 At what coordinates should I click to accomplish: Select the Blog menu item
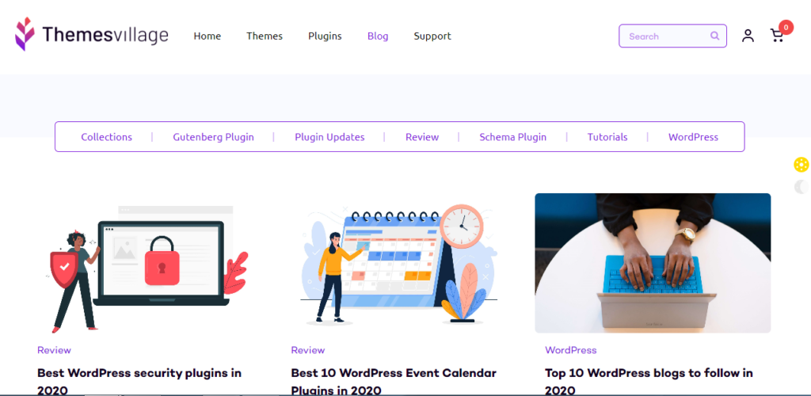(378, 36)
